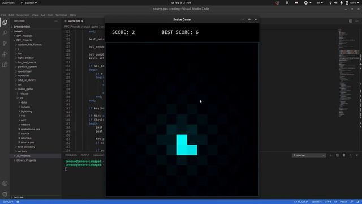Viewport: 362px width, 204px height.
Task: Click the Discord tray icon
Action: coord(296,3)
